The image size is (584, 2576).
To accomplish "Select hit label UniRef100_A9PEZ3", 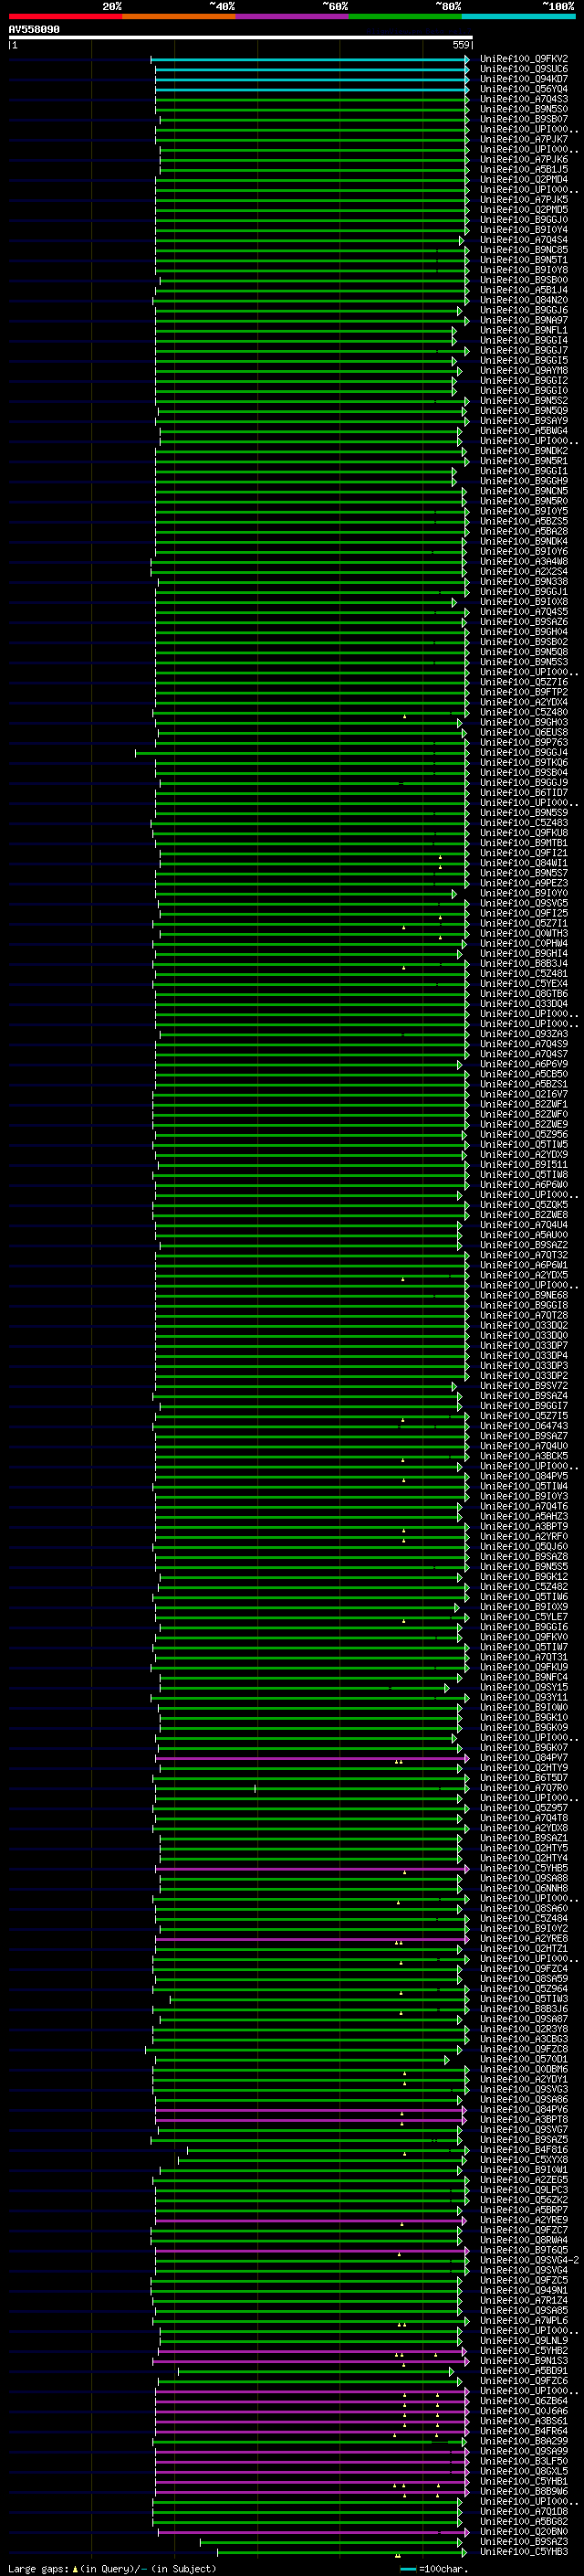I will pyautogui.click(x=524, y=883).
